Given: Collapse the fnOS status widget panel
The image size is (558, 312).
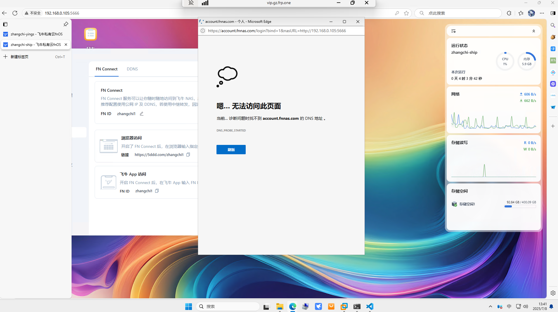Looking at the screenshot, I should (533, 31).
